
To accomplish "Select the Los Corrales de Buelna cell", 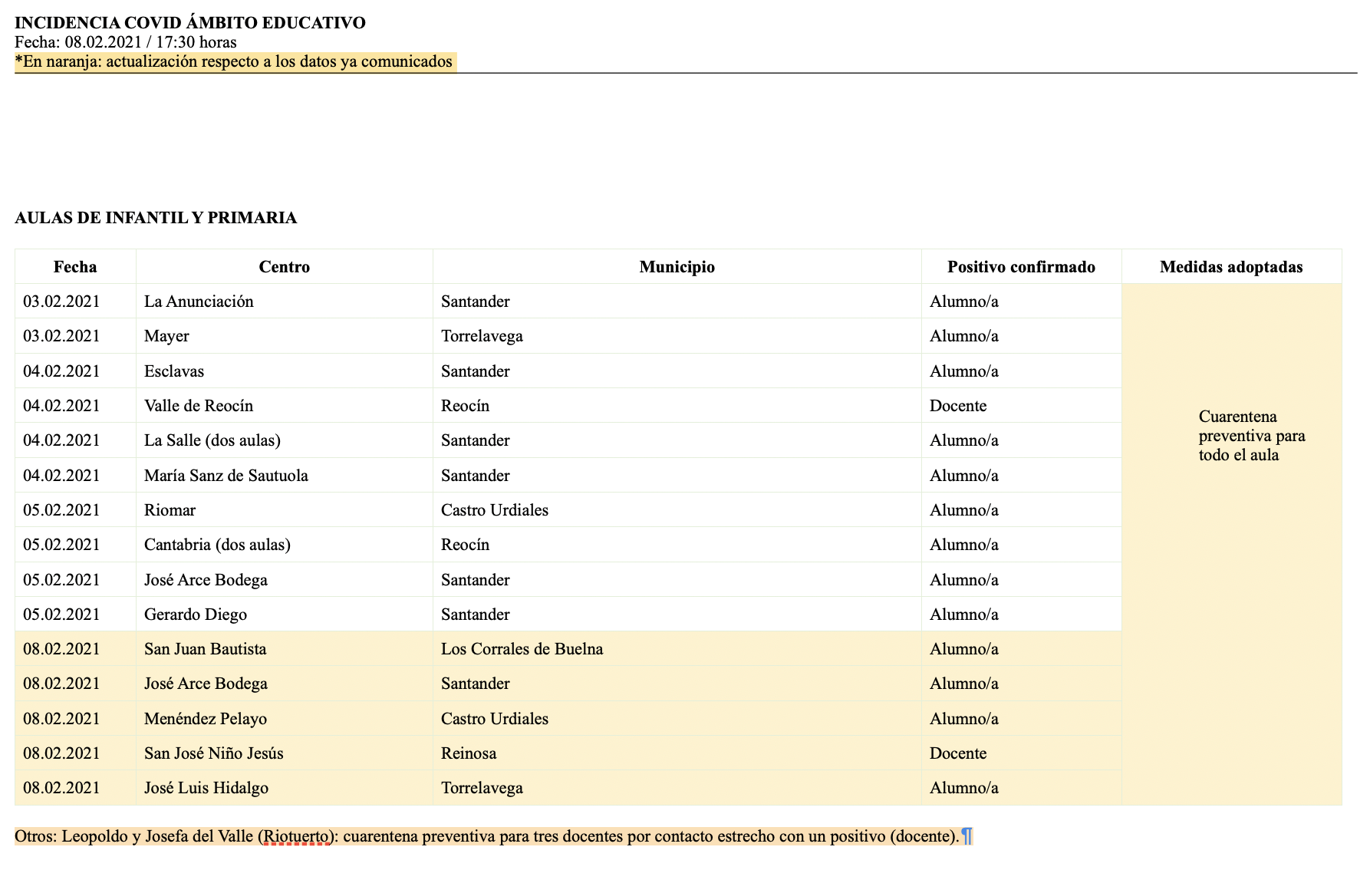I will click(x=522, y=649).
